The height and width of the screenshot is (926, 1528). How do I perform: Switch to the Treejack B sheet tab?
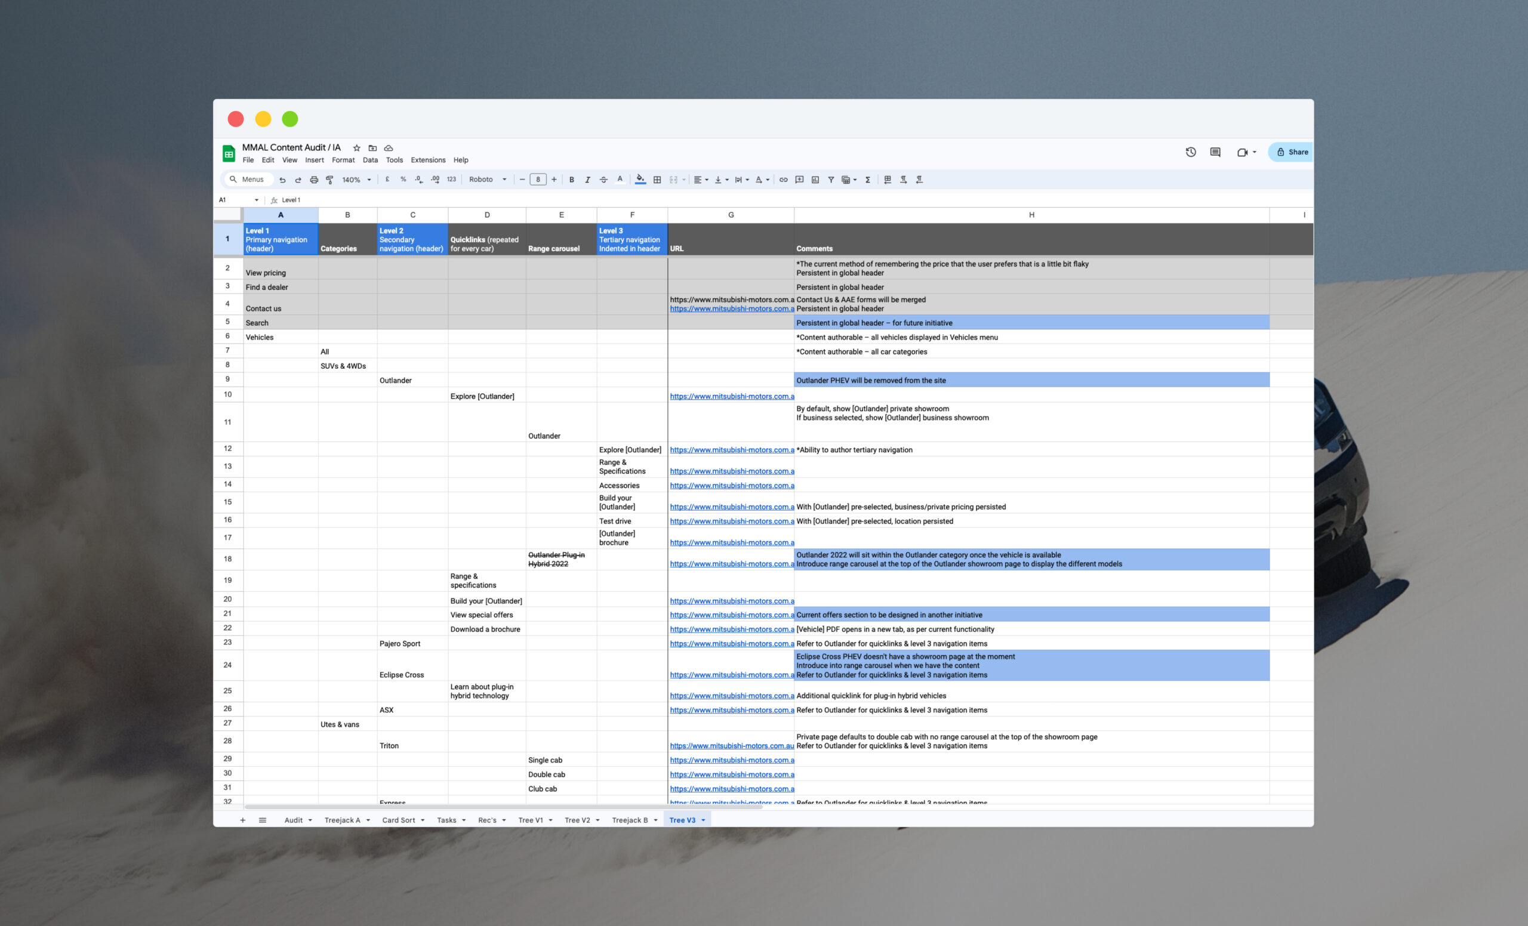[x=634, y=820]
